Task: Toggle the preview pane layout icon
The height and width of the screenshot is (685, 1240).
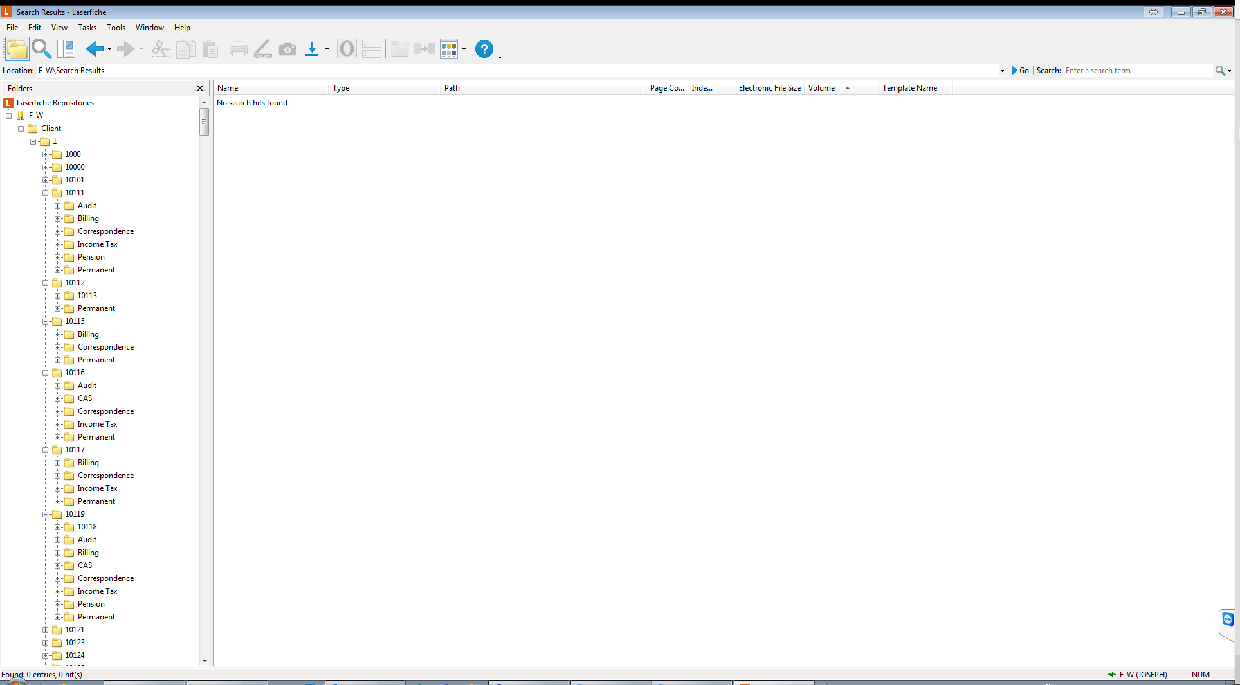Action: 66,49
